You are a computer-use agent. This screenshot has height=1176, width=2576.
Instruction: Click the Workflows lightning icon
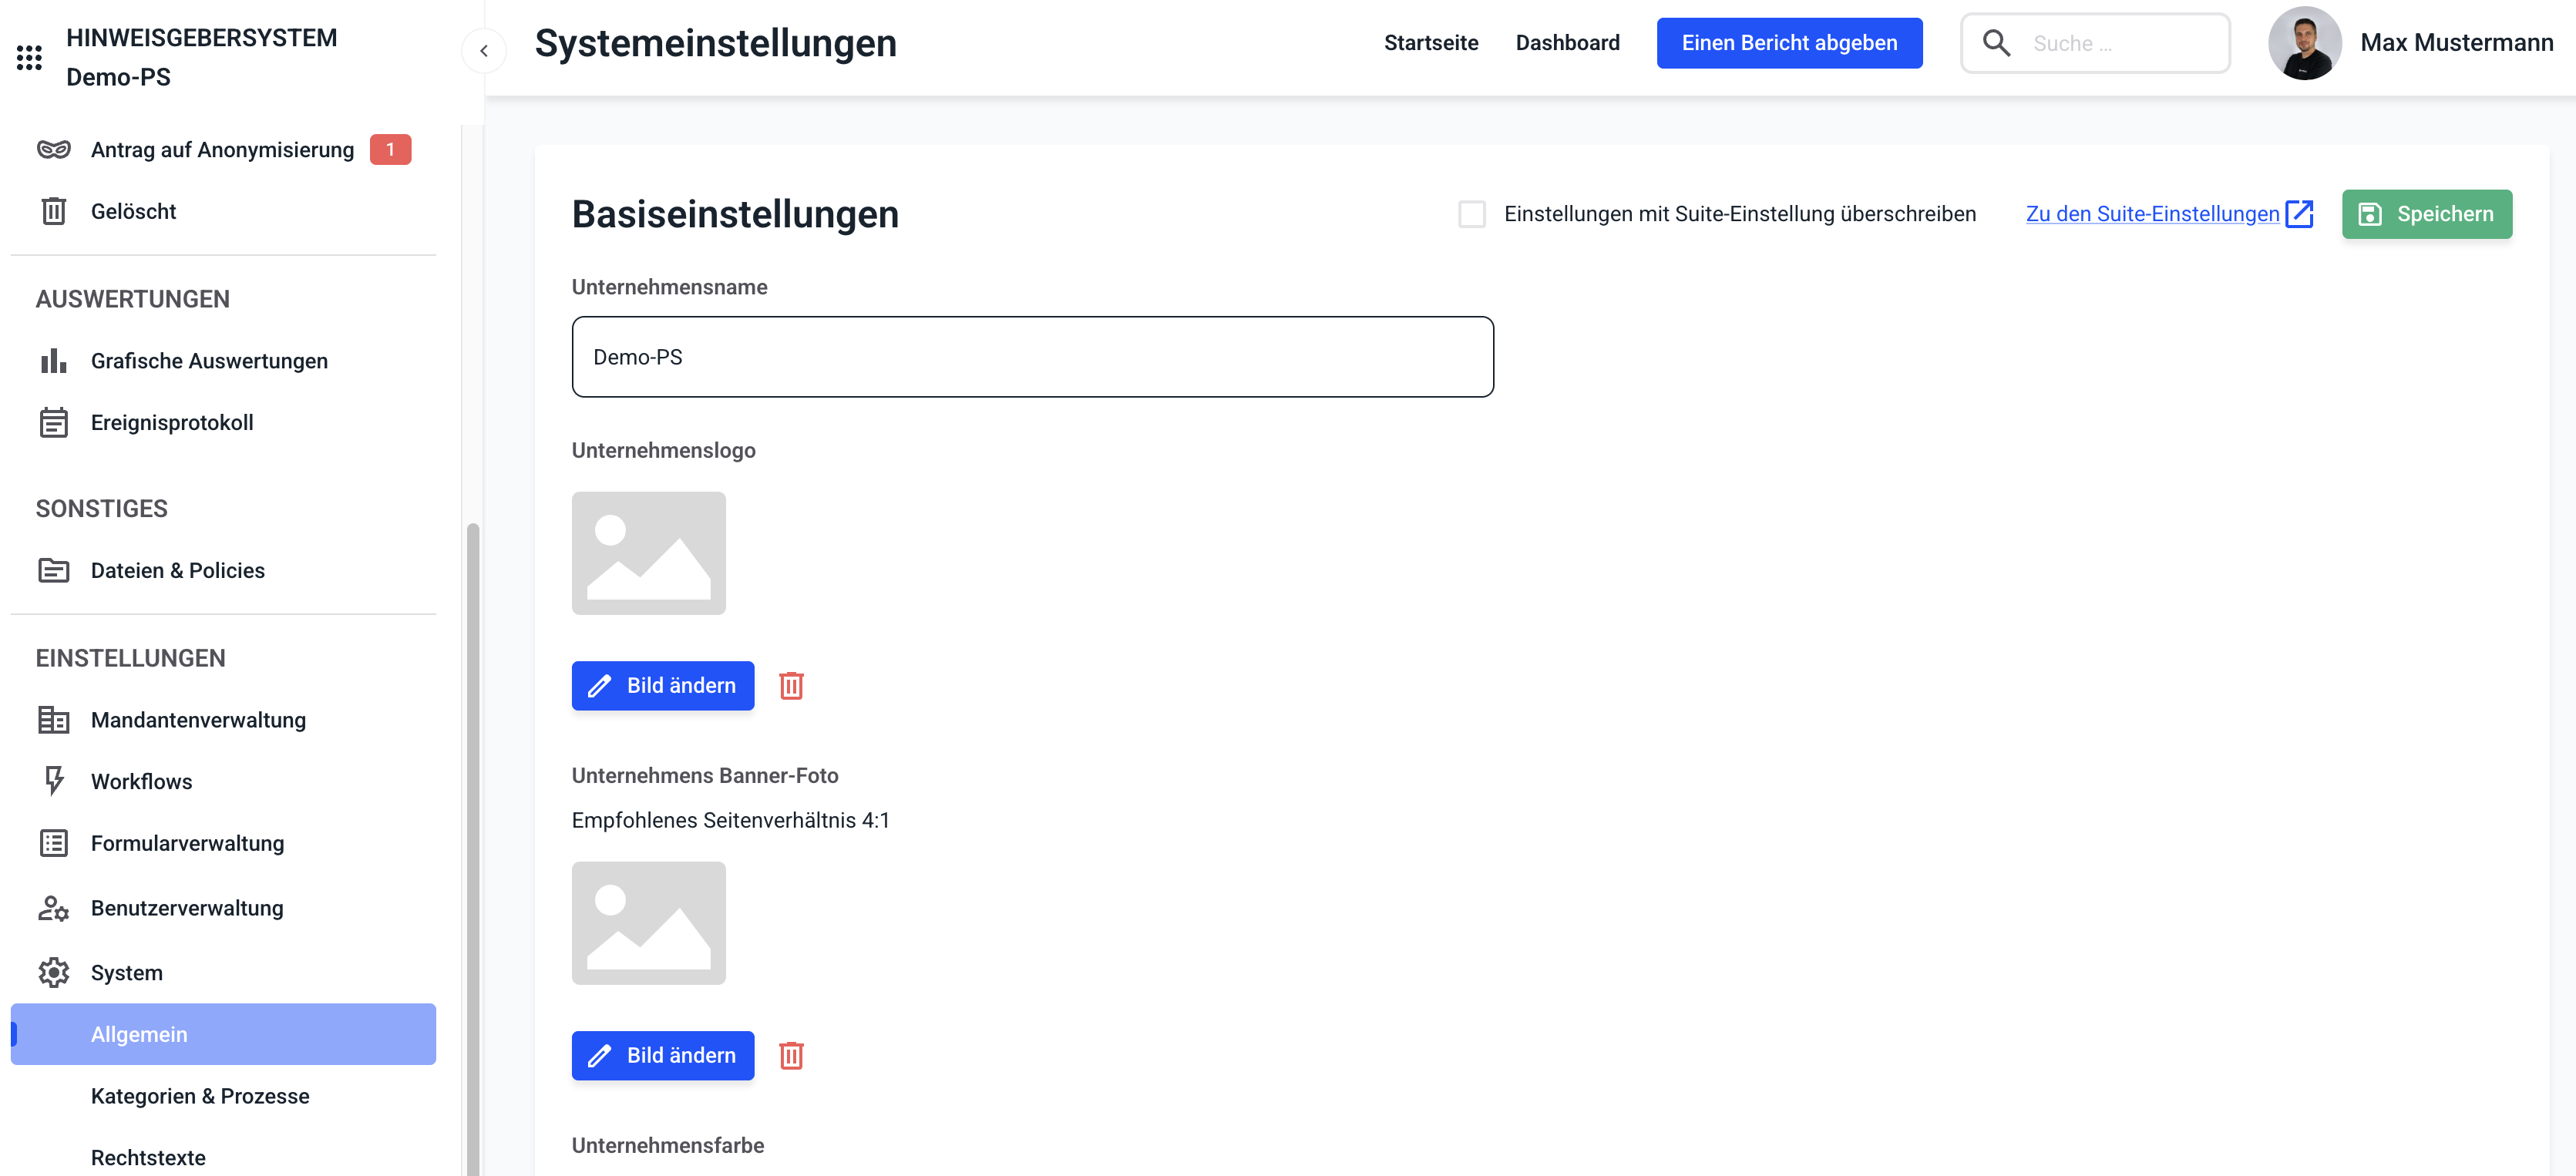tap(54, 781)
